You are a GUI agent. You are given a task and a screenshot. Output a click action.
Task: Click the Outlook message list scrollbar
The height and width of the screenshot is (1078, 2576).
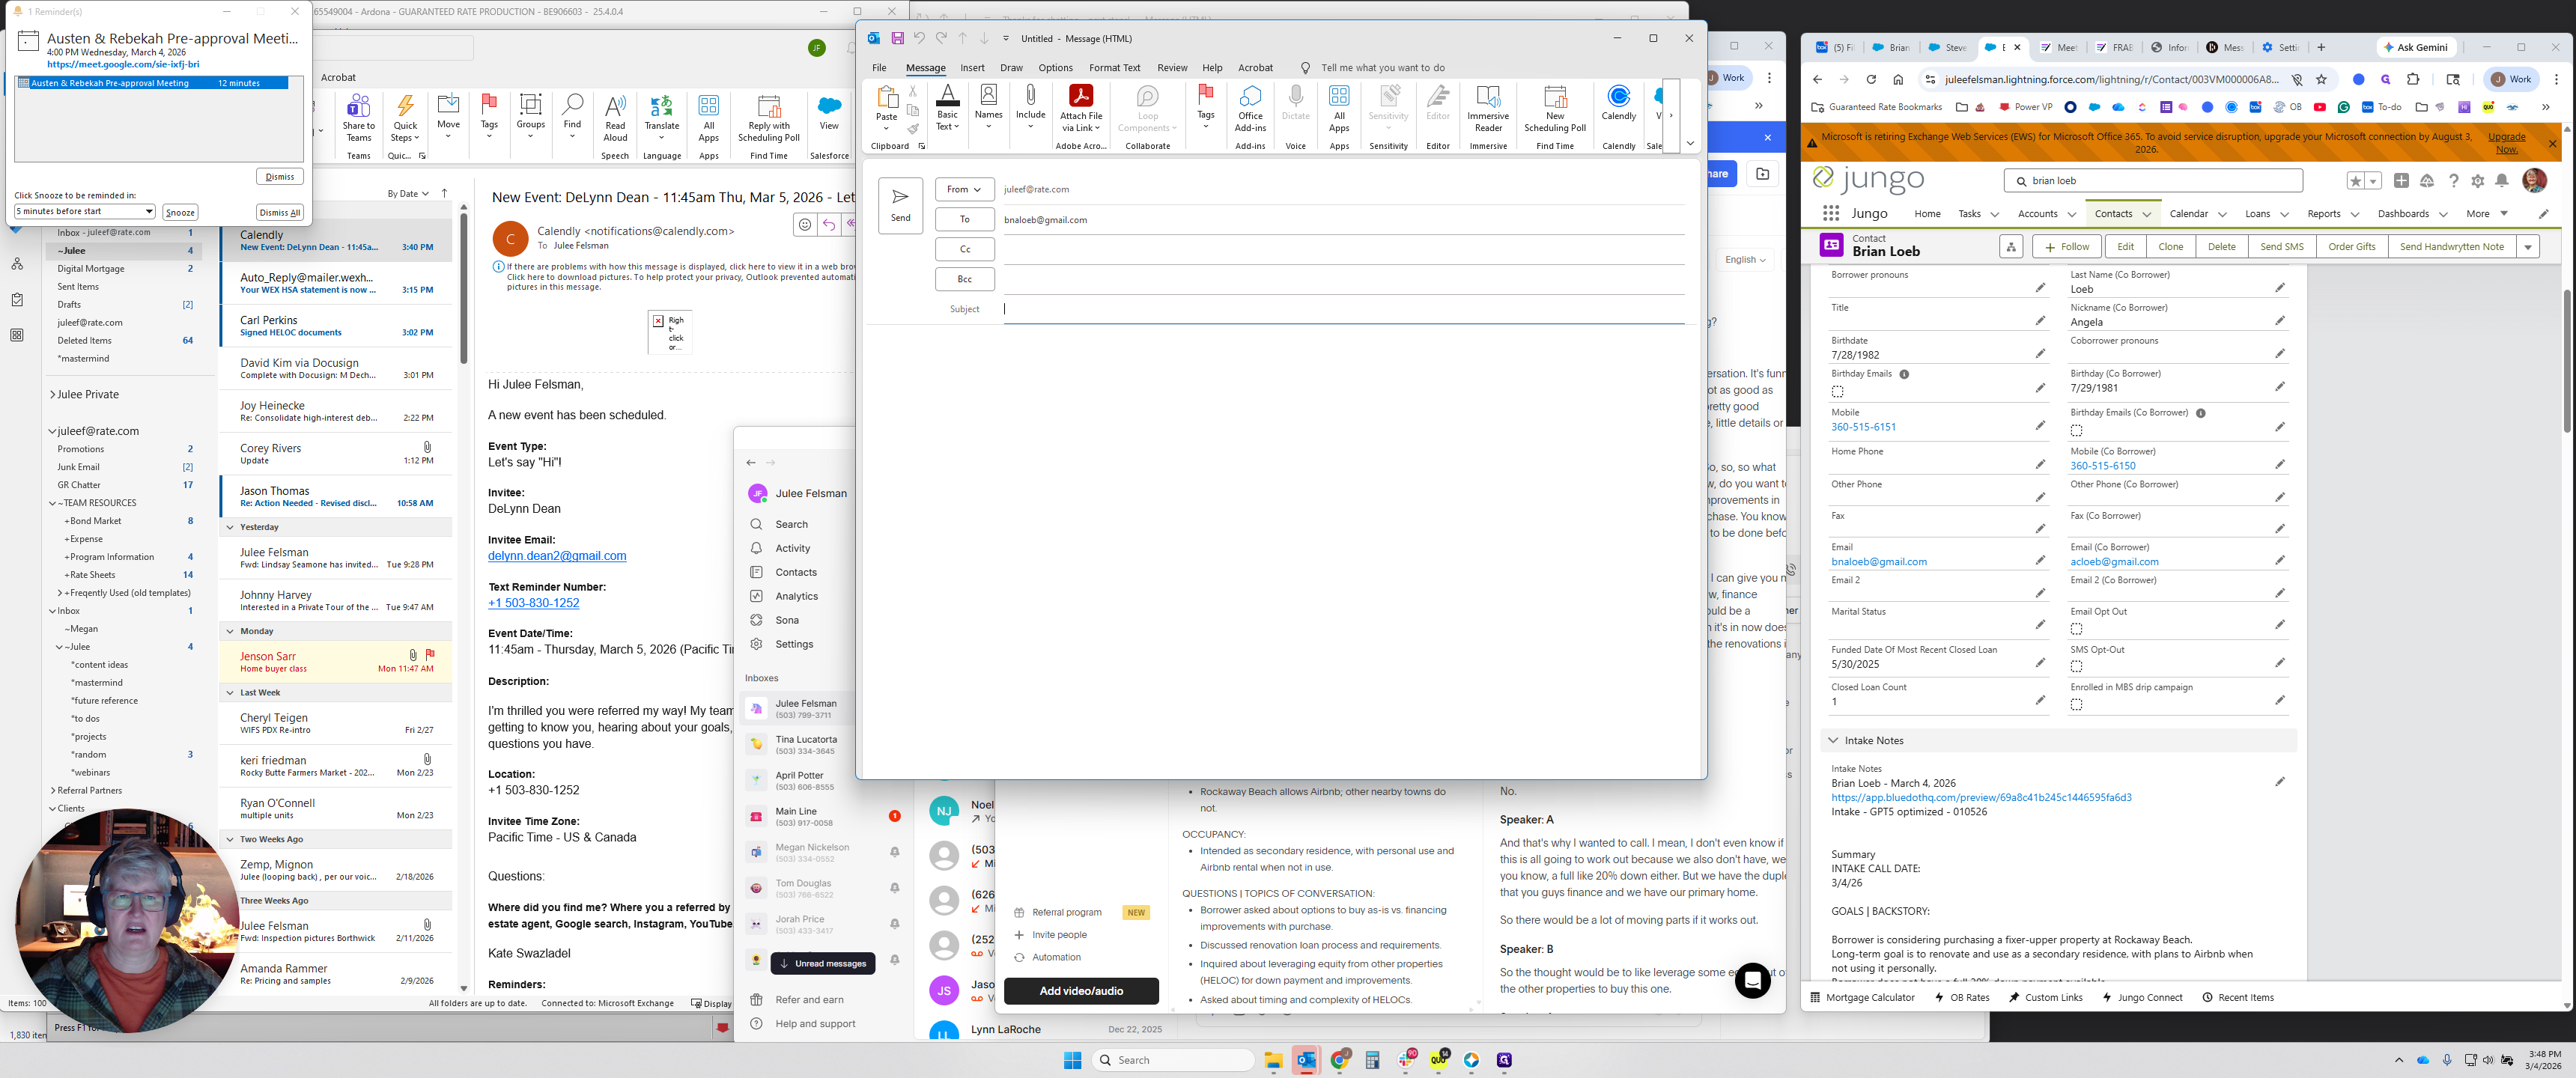(463, 290)
